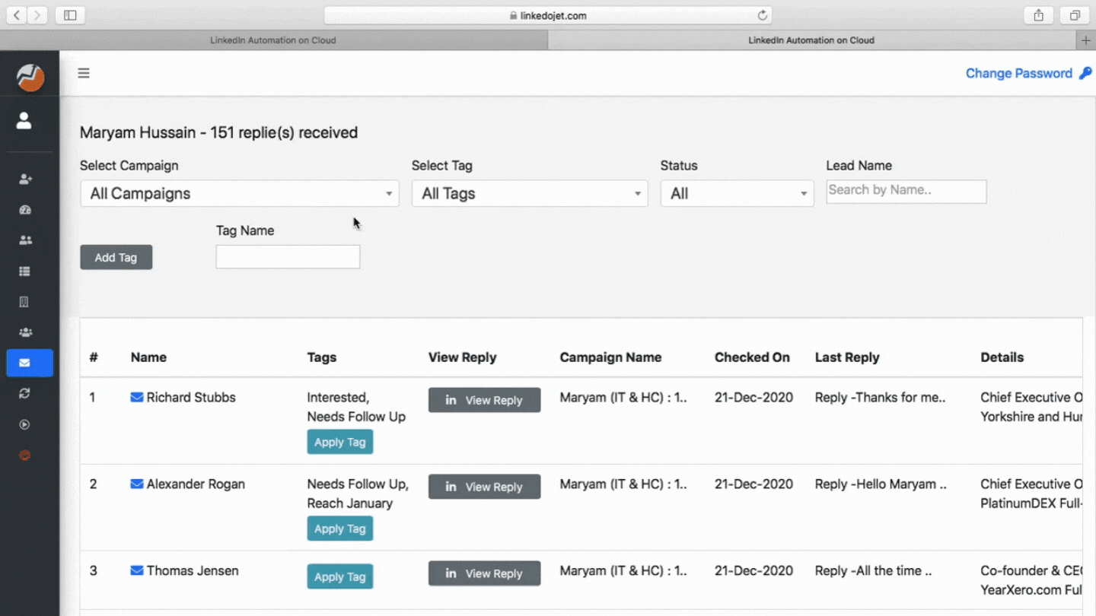Open a new tab with the plus button
Screen dimensions: 1096x616
coord(1086,40)
